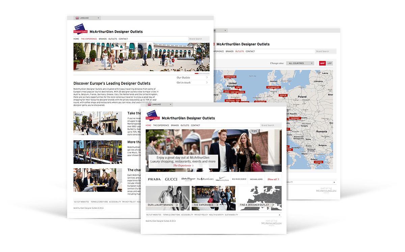Screen dimensions: 405x252
Task: Click the UK flag in the Home page language bar
Action: click(x=150, y=104)
